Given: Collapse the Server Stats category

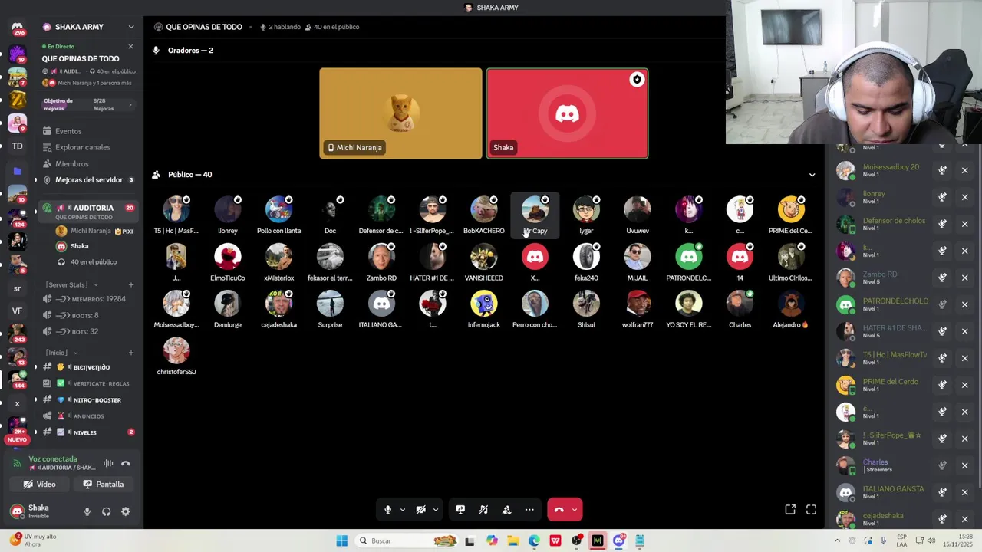Looking at the screenshot, I should click(71, 284).
